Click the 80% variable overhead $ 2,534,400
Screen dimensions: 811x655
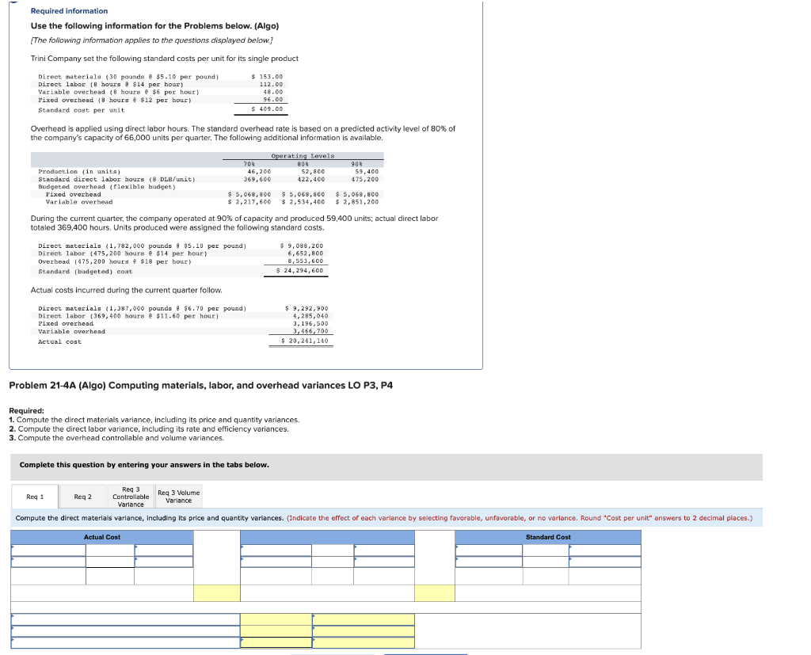click(x=303, y=202)
